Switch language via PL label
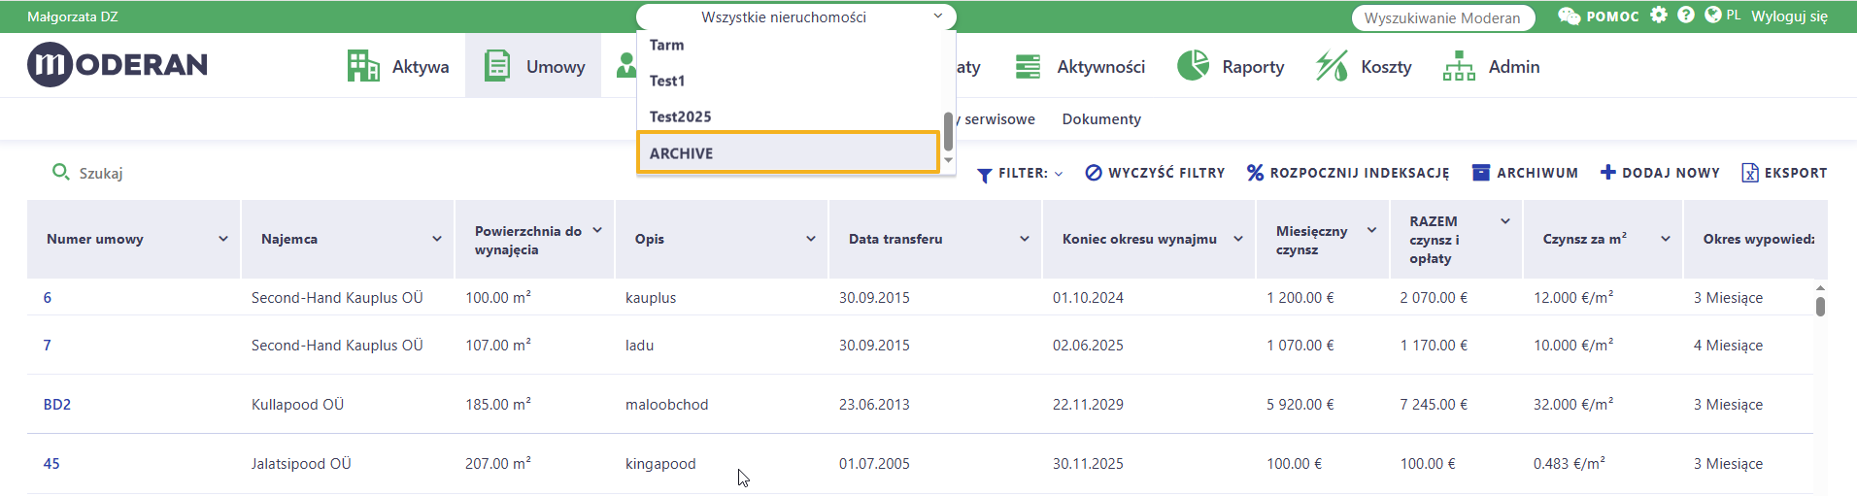Image resolution: width=1857 pixels, height=496 pixels. tap(1734, 16)
